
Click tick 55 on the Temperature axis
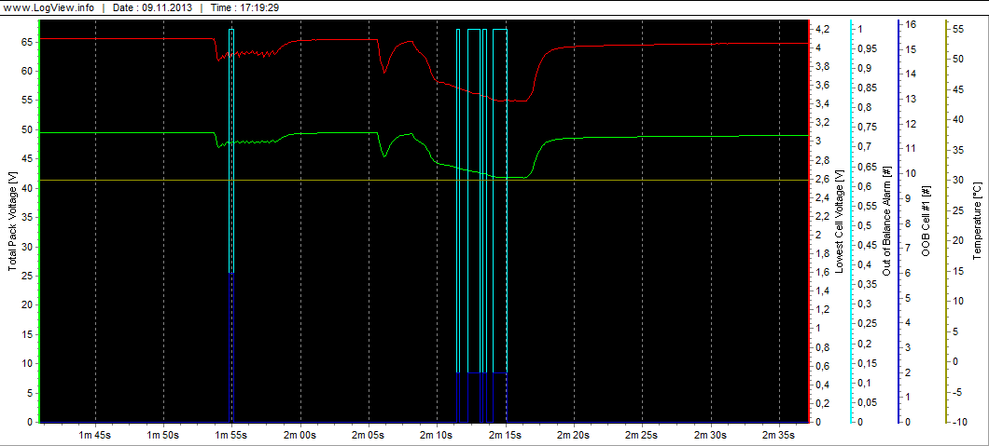click(958, 29)
